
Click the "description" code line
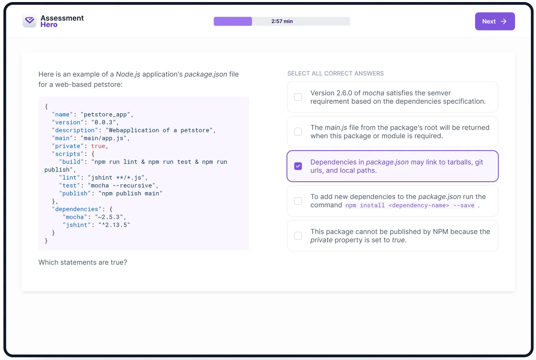[134, 130]
